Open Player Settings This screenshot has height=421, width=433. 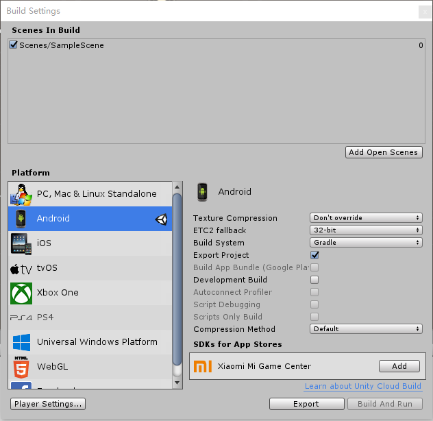click(48, 404)
